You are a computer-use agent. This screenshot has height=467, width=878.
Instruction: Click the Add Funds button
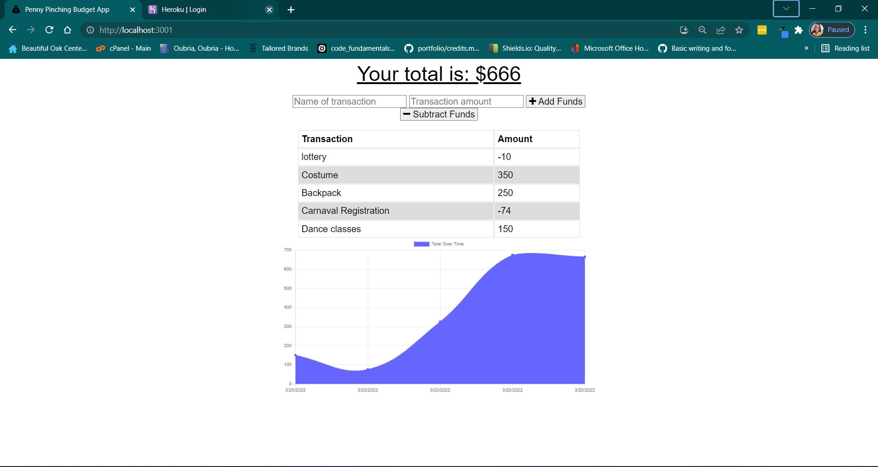coord(555,101)
